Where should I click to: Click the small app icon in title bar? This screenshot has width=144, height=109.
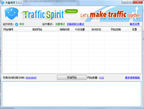[x=3, y=3]
